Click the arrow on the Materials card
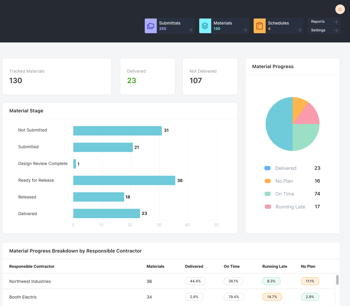Viewport: 350px width, 306px height. point(245,30)
